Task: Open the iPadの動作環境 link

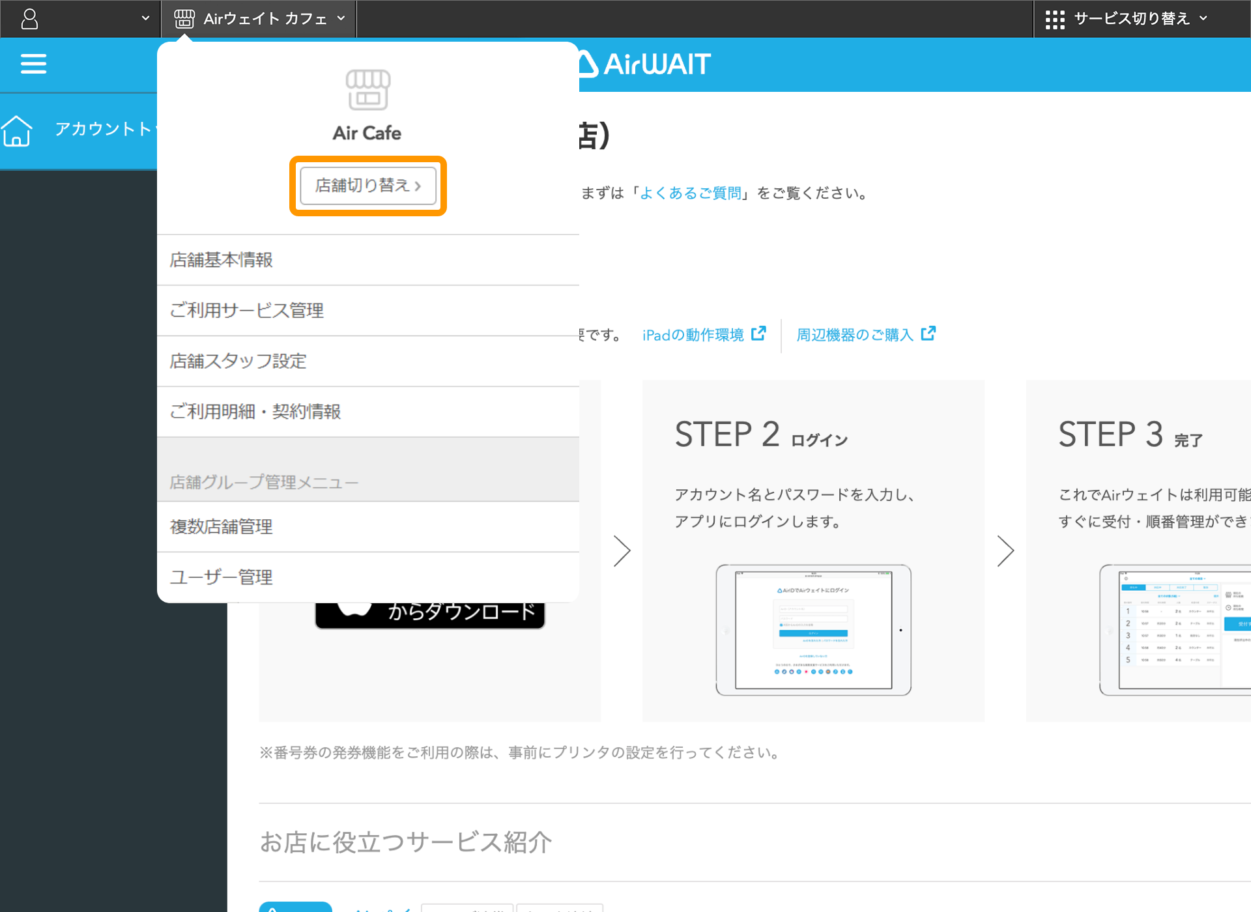Action: pos(693,335)
